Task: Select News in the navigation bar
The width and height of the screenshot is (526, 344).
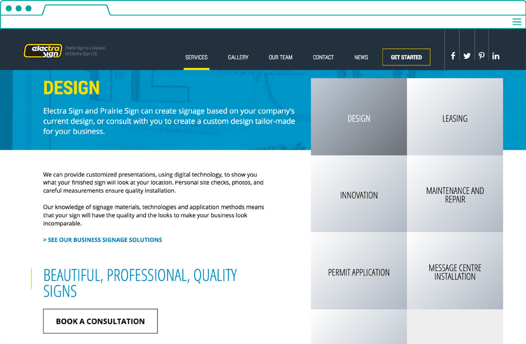Action: tap(361, 57)
